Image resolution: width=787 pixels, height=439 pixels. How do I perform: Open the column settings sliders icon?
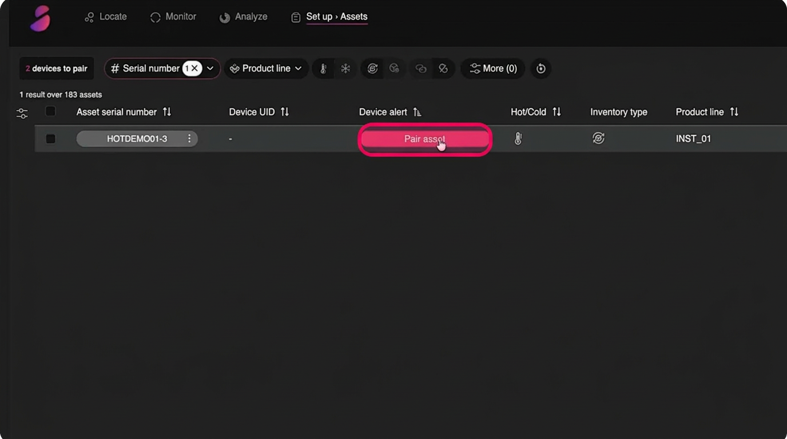[x=22, y=113]
